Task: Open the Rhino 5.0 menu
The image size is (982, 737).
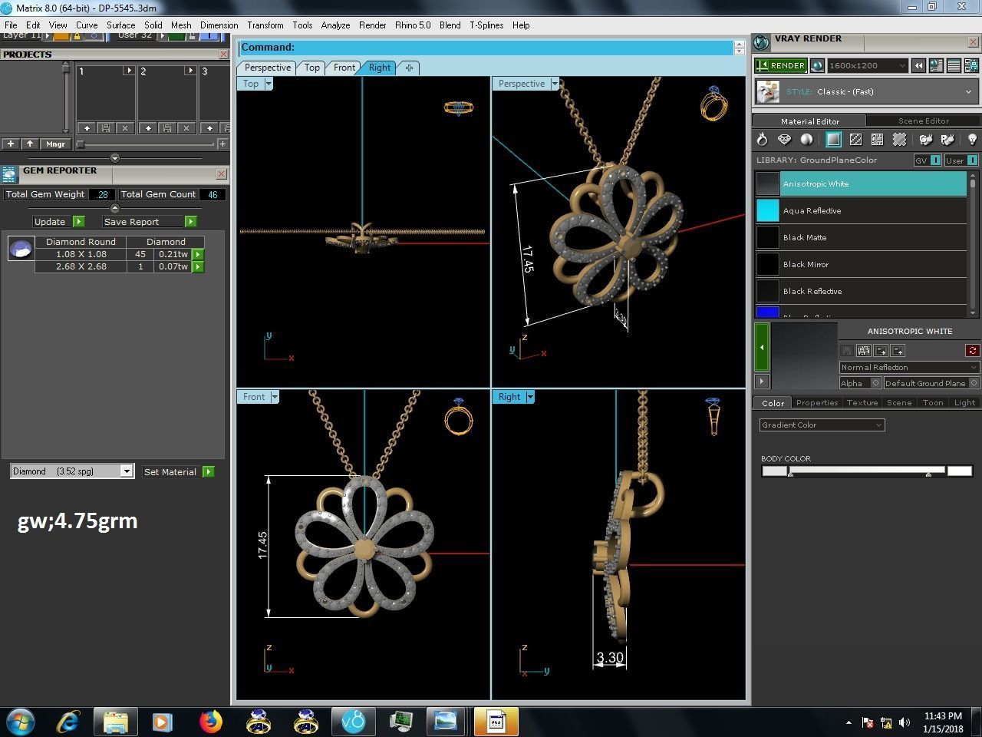Action: (413, 25)
